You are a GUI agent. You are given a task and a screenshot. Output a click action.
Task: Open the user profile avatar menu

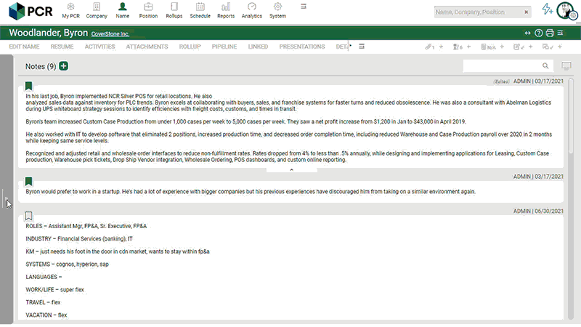tap(566, 11)
